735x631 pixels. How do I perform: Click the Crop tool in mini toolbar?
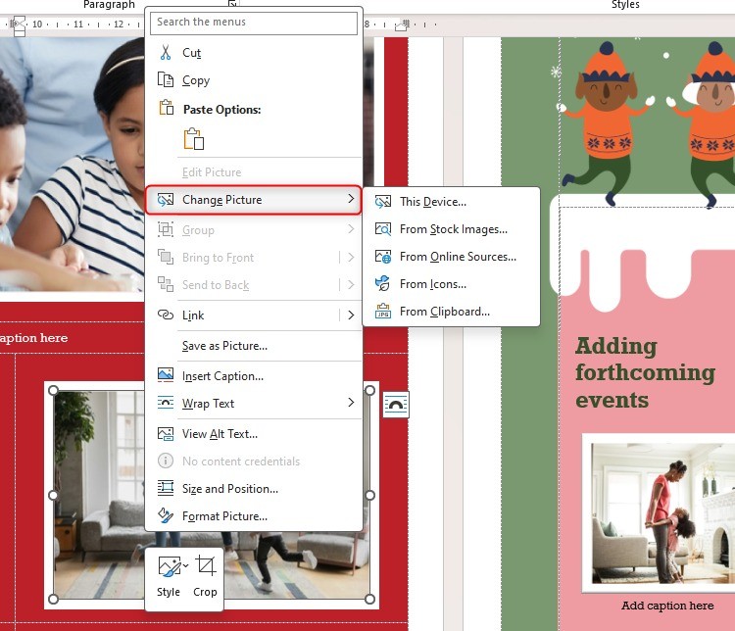206,576
